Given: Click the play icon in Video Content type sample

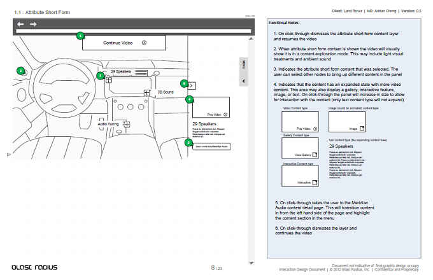Looking at the screenshot, I should point(315,129).
